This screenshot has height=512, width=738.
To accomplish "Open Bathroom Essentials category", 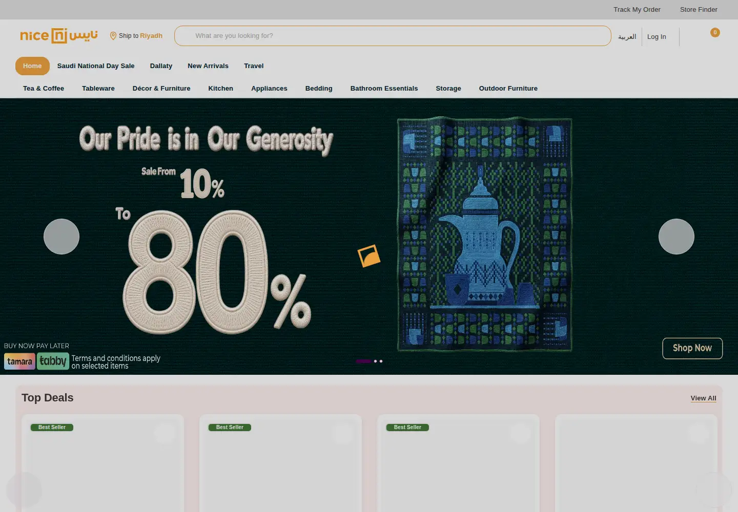I will point(384,89).
